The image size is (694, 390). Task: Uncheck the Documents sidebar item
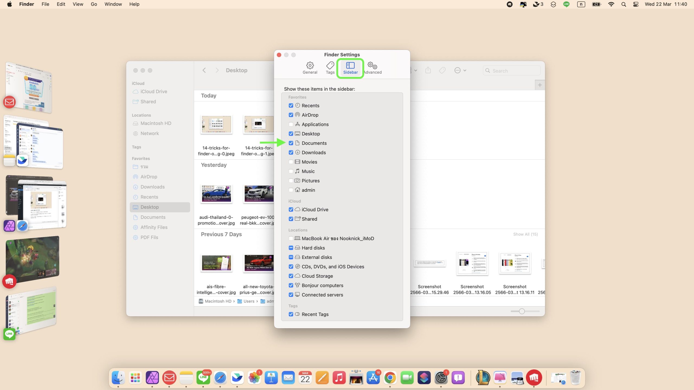(291, 143)
